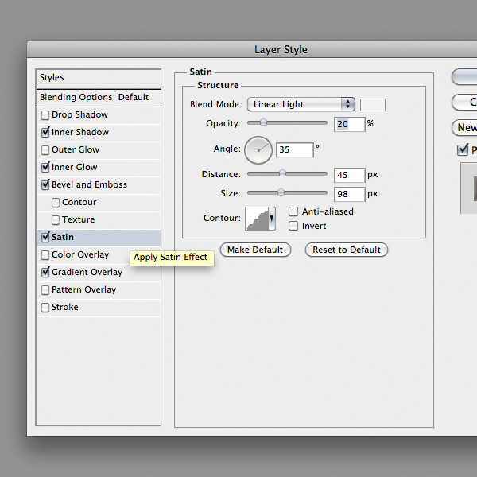Open the satin color swatch
The height and width of the screenshot is (477, 477).
click(x=373, y=105)
